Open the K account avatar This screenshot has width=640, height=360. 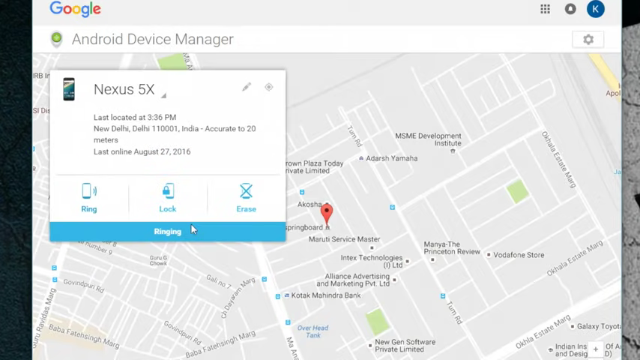point(596,9)
